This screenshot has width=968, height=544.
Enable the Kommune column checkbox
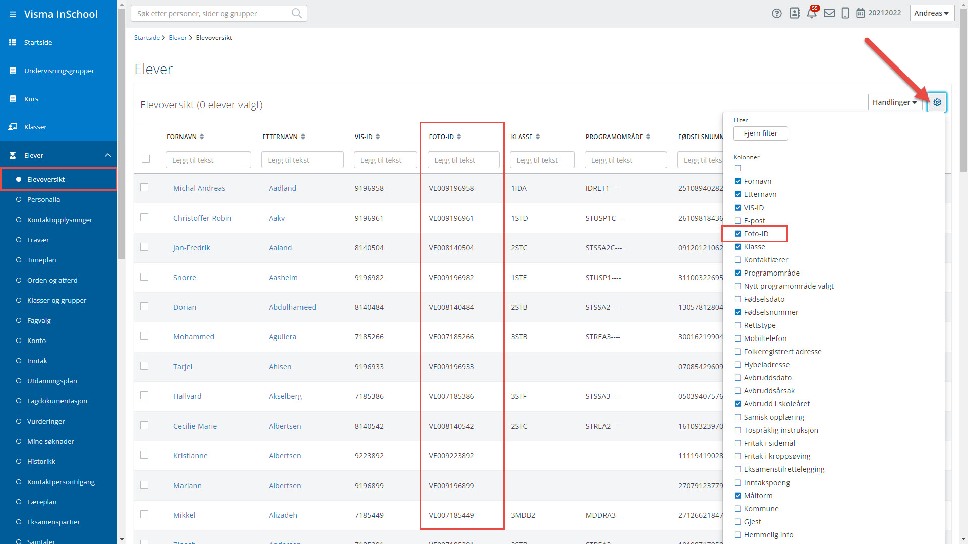click(x=738, y=509)
